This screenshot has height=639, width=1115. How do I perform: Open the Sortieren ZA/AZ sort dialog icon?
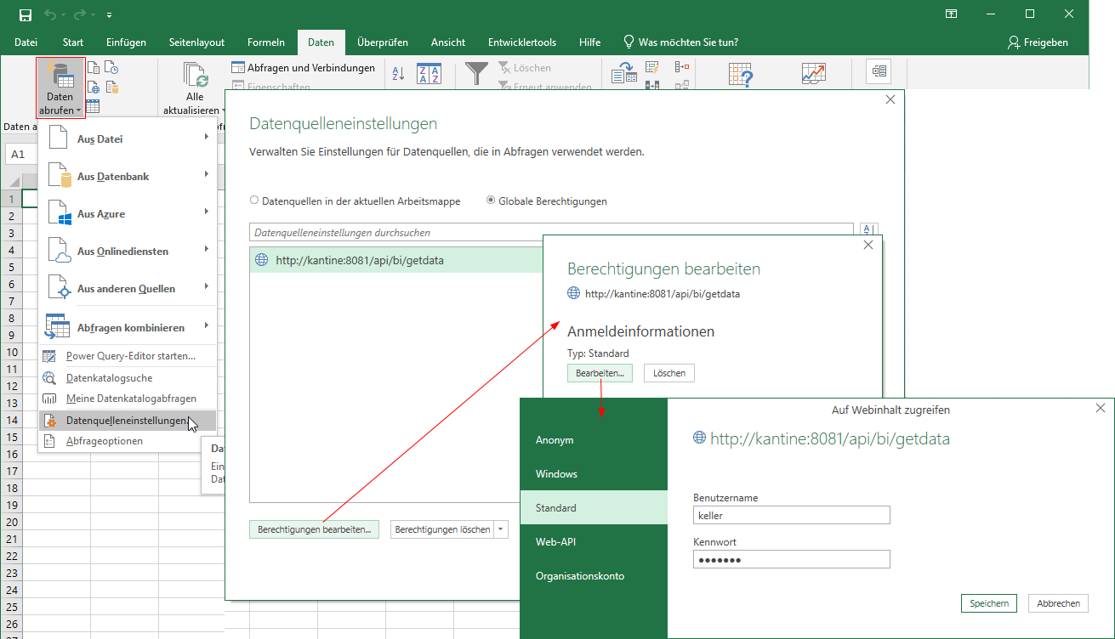429,74
